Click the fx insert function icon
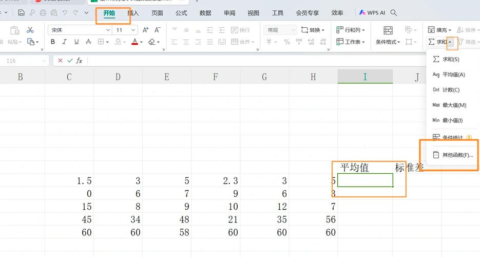The width and height of the screenshot is (480, 257). point(79,61)
